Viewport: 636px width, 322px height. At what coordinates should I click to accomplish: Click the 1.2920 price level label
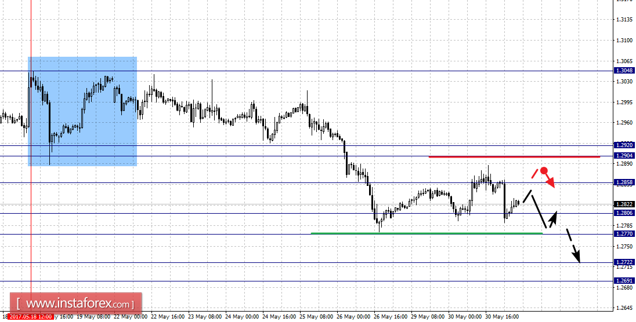624,145
